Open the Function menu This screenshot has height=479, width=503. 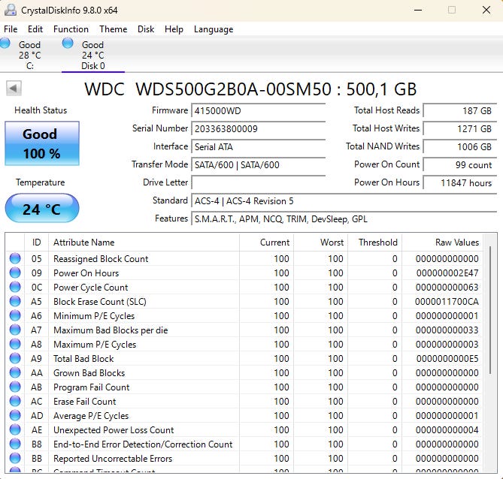click(71, 29)
